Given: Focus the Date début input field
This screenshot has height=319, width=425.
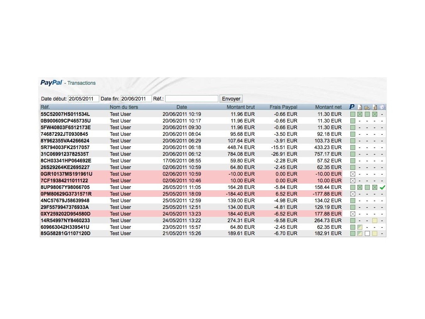Looking at the screenshot, I should pos(83,99).
